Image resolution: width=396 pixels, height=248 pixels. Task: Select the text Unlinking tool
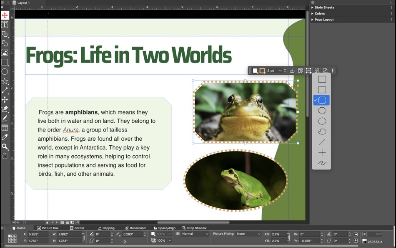pos(5,43)
